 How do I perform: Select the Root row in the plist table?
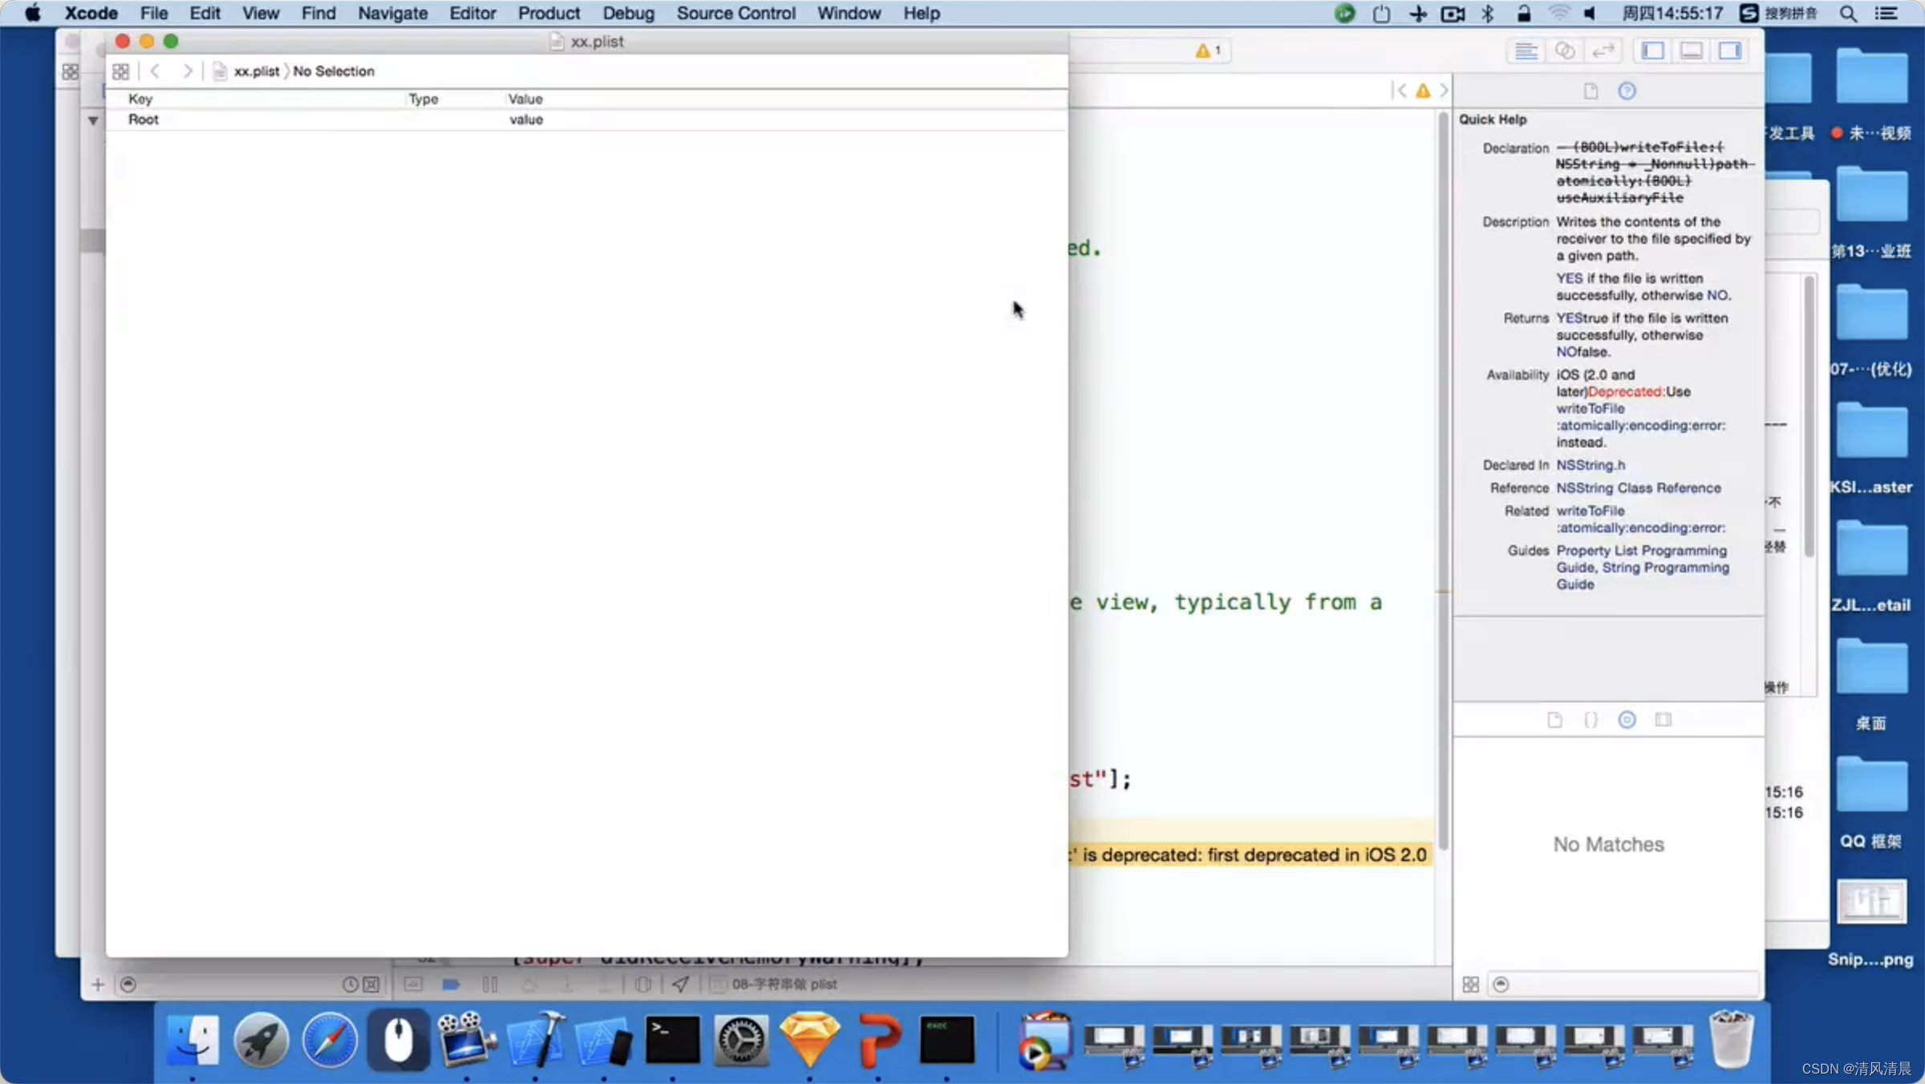coord(586,119)
